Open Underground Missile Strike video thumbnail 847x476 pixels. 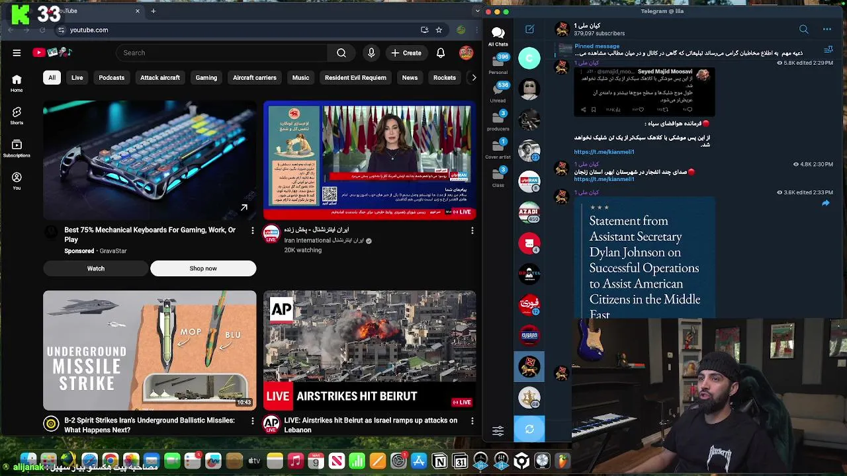pos(150,350)
